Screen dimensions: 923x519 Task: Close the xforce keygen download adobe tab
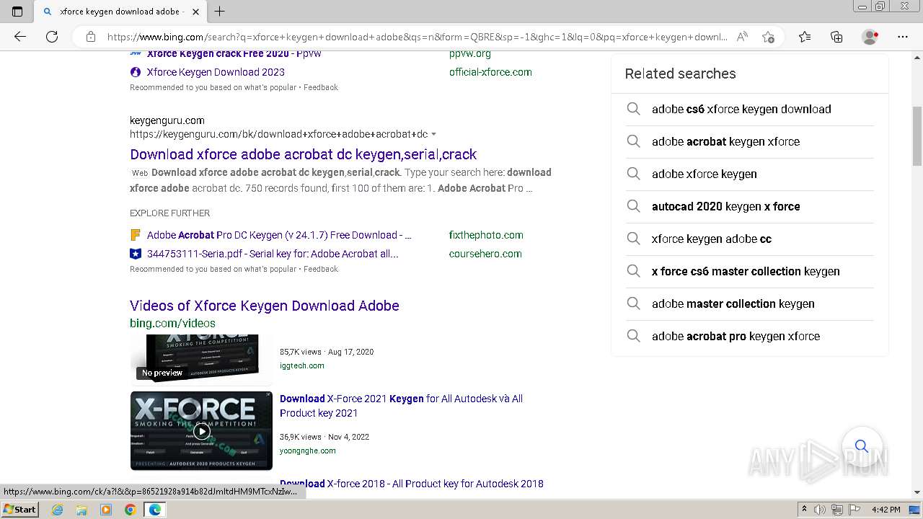[195, 12]
